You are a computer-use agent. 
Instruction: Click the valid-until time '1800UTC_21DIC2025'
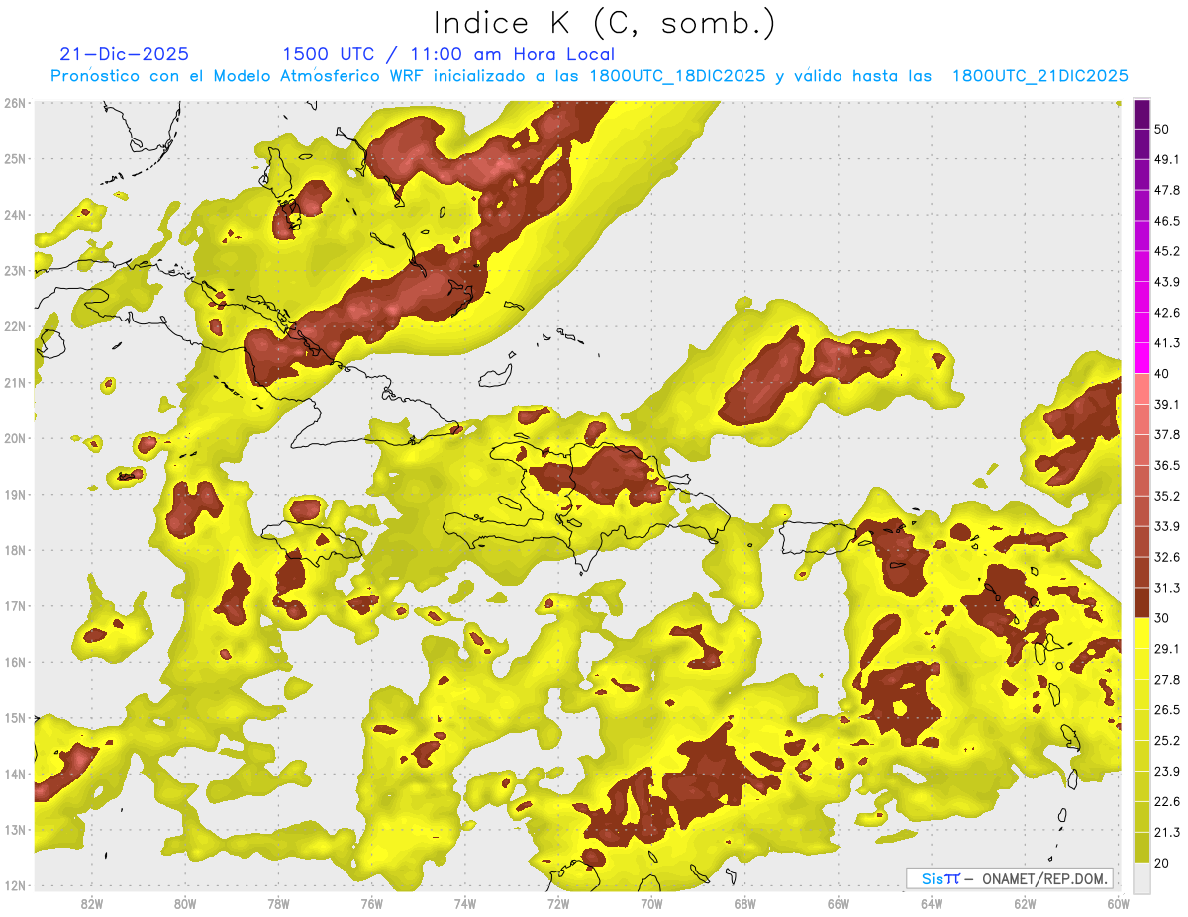pos(1040,76)
